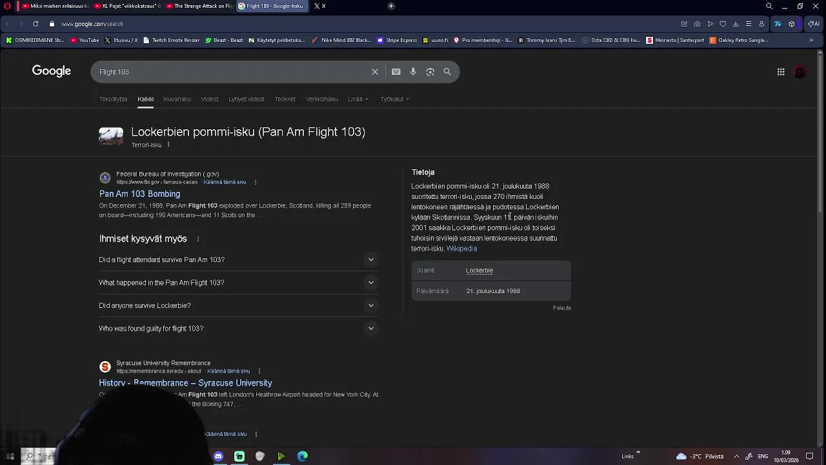Open the Työkalut dropdown

(x=395, y=99)
